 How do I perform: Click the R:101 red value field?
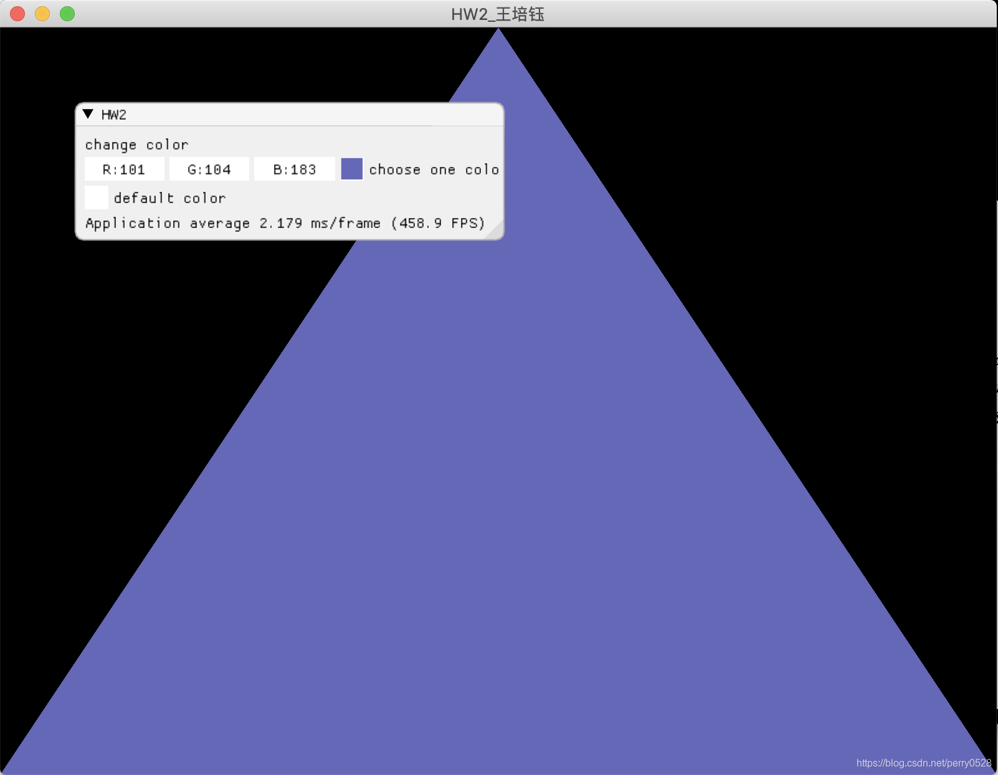tap(125, 169)
